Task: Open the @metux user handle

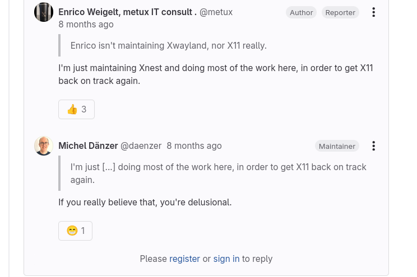Action: tap(216, 12)
